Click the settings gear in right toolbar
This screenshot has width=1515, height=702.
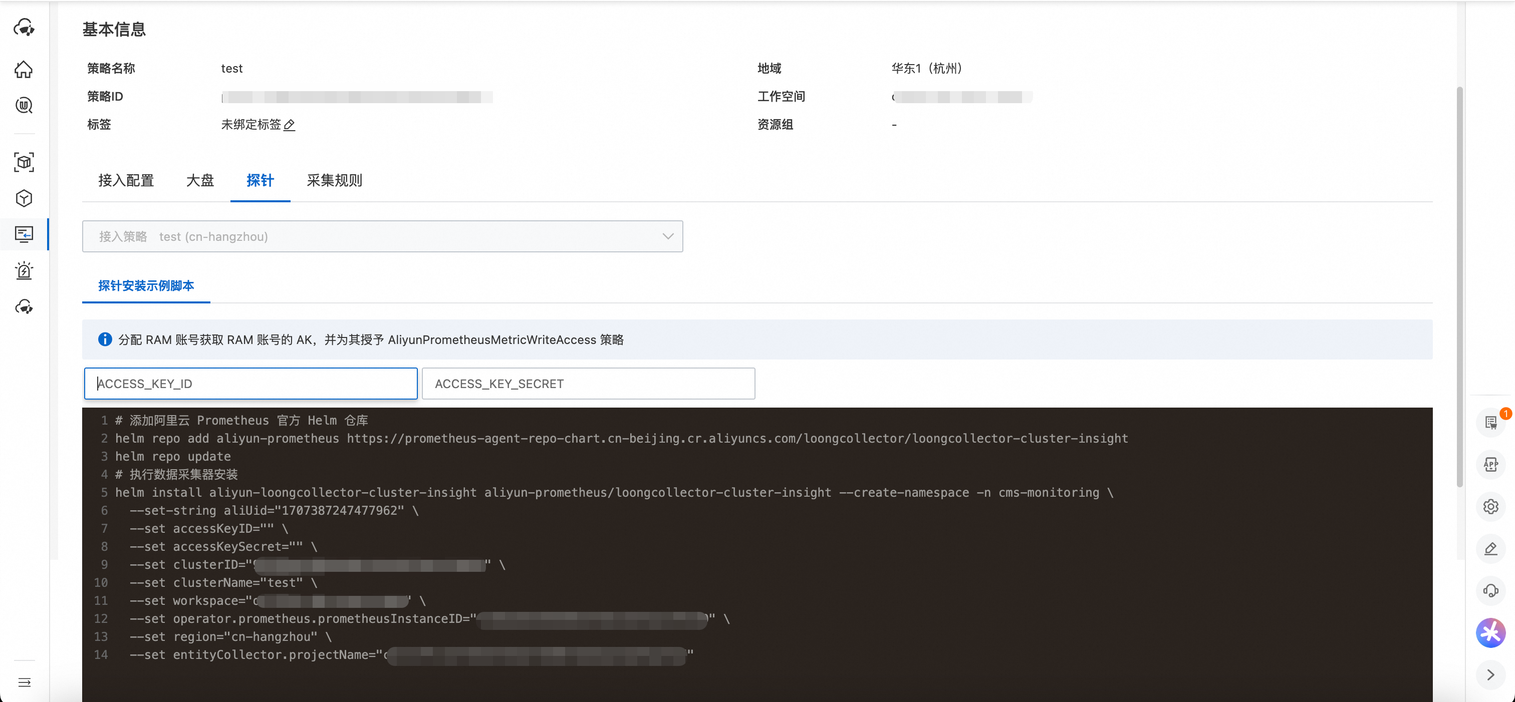pyautogui.click(x=1490, y=506)
